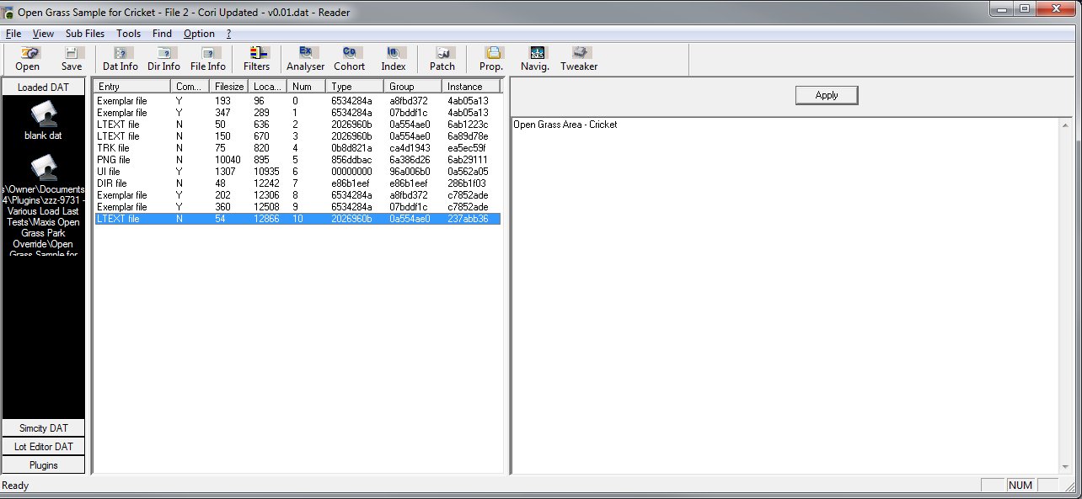Open the Tools menu
The width and height of the screenshot is (1082, 499).
(129, 34)
